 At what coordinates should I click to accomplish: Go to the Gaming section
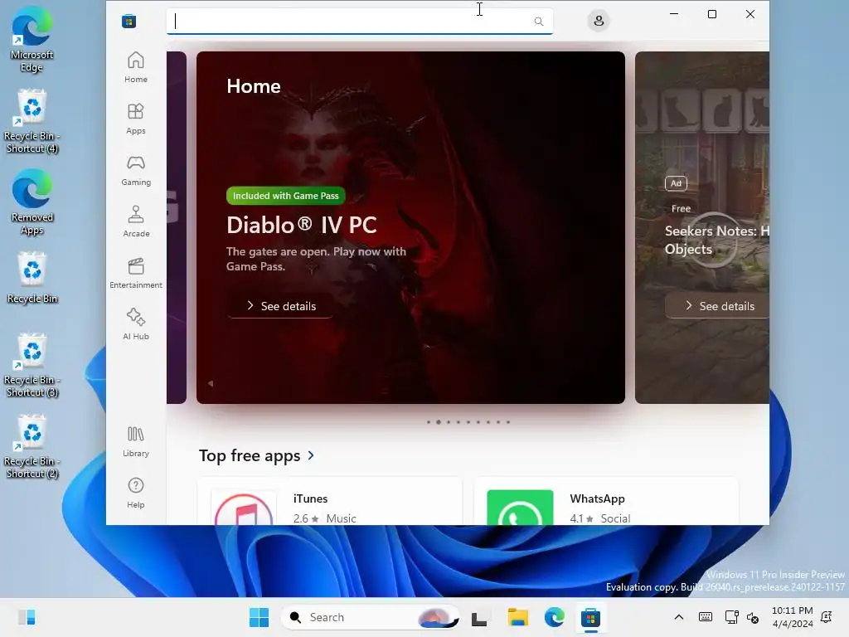point(135,170)
